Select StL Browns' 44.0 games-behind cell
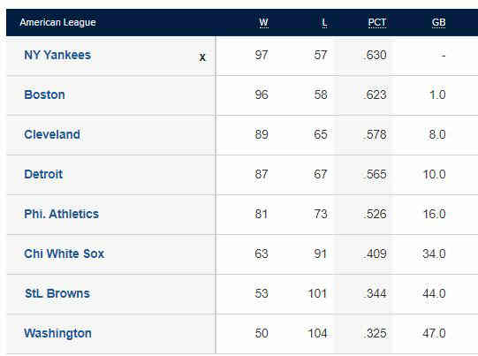Image resolution: width=478 pixels, height=356 pixels. pos(434,293)
